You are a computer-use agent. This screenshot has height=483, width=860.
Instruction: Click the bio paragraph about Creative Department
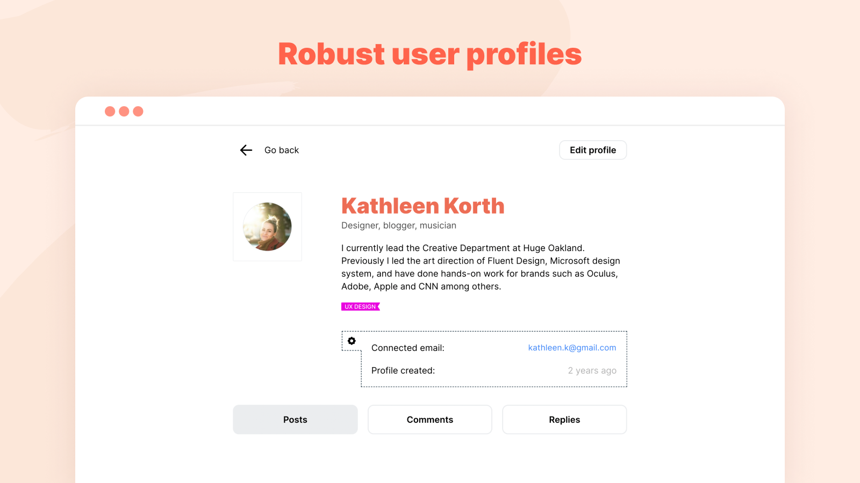tap(481, 267)
